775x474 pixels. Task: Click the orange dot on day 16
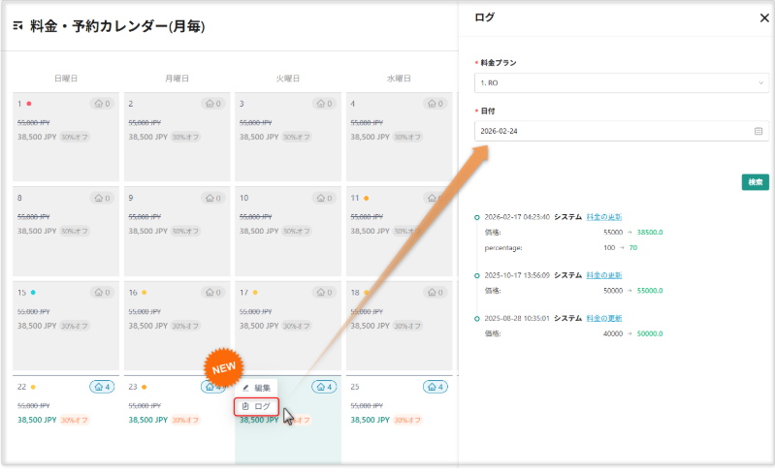click(x=145, y=293)
